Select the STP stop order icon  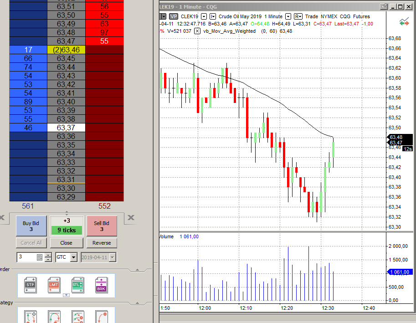click(30, 285)
